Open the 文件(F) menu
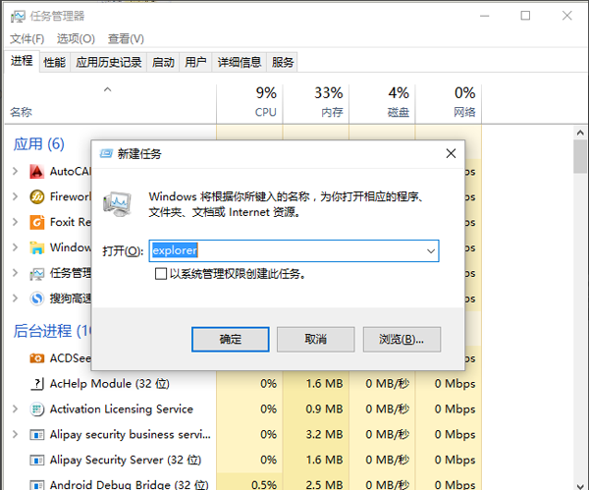 pos(27,38)
